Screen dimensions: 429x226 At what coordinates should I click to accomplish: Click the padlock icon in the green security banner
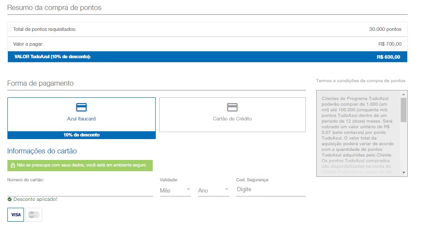point(13,165)
